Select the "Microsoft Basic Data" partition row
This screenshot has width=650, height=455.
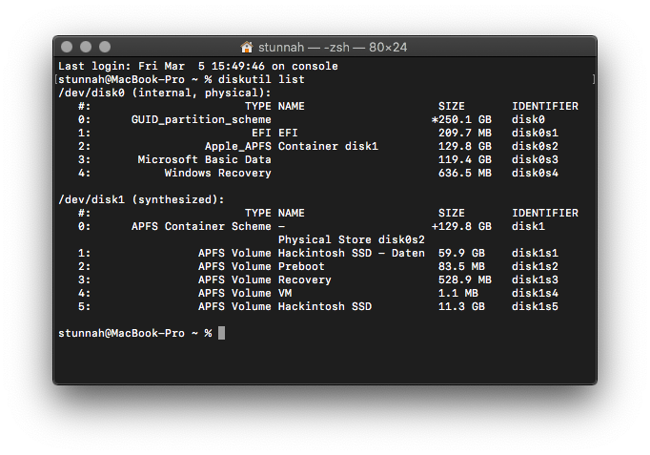click(205, 159)
